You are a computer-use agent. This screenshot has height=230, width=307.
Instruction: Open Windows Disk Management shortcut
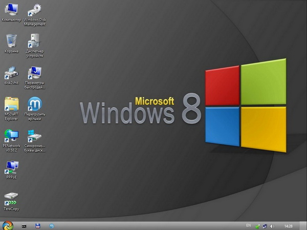(x=34, y=10)
